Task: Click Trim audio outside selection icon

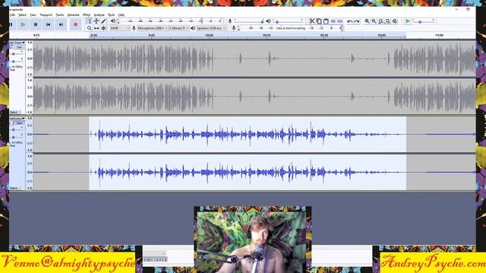Action: click(x=333, y=21)
